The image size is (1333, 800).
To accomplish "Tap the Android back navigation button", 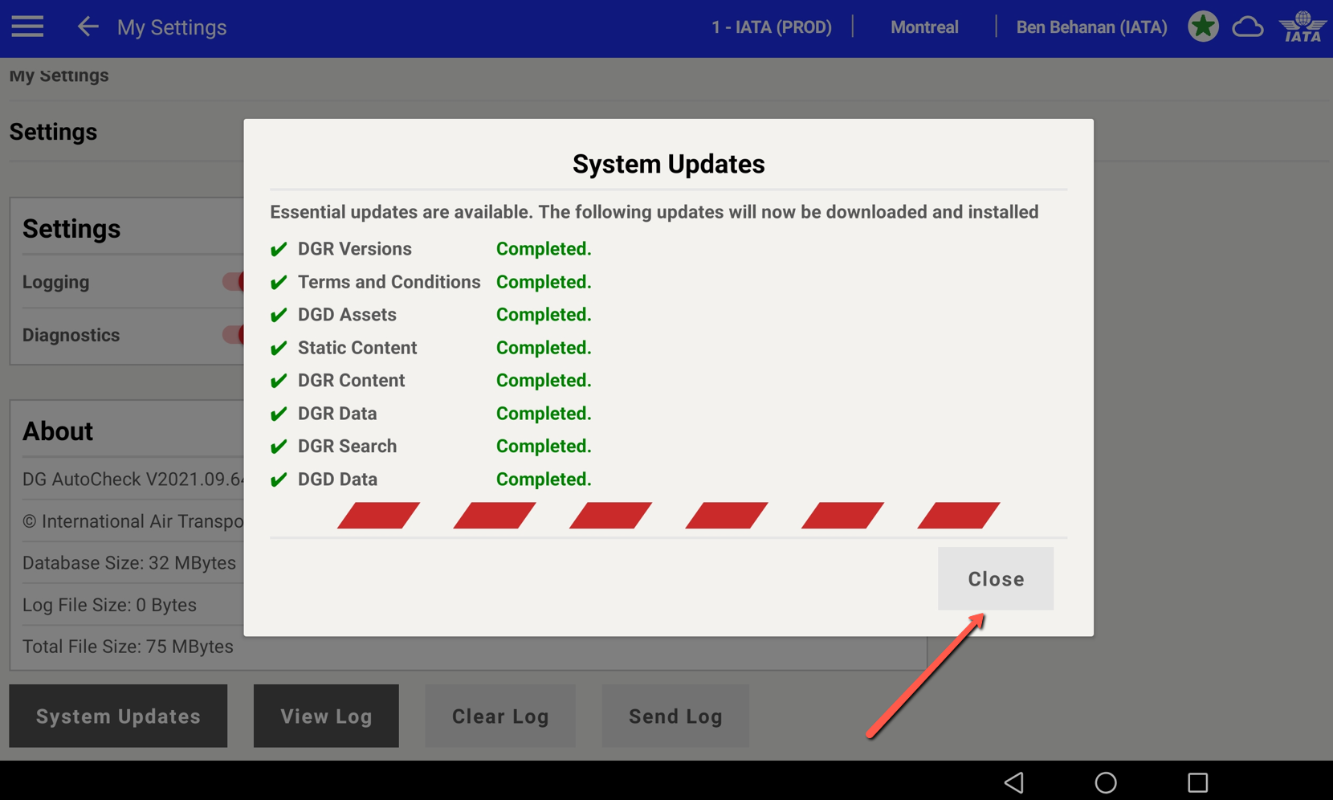I will [x=1014, y=782].
